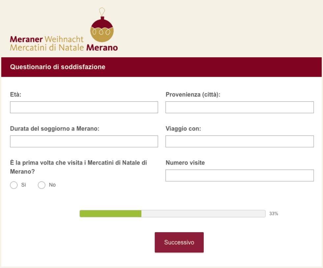The image size is (323, 268).
Task: Click the empty part of the progress bar
Action: point(203,214)
